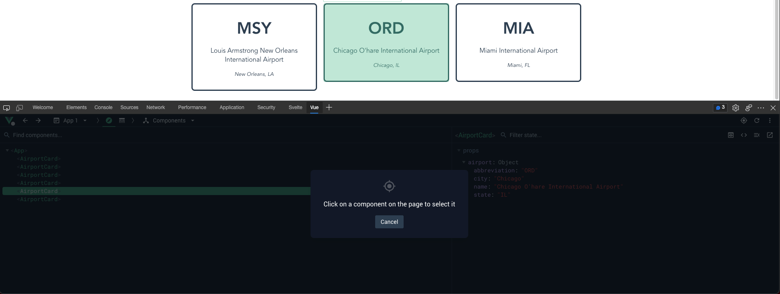Image resolution: width=780 pixels, height=294 pixels.
Task: Click the inspect DOM list icon
Action: 757,135
